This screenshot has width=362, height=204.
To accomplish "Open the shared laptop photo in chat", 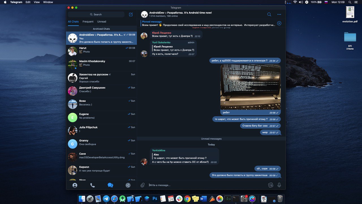I will 251,87.
